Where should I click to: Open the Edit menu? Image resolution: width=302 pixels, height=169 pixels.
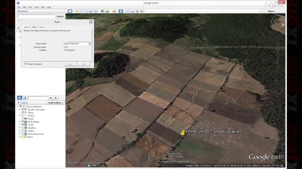[24, 7]
